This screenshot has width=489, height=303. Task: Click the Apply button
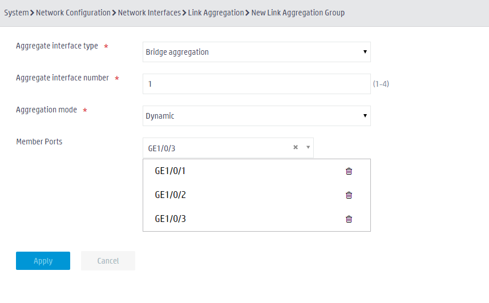(x=43, y=261)
